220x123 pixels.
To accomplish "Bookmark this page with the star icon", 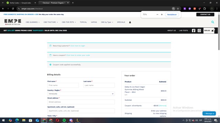I will point(178,9).
